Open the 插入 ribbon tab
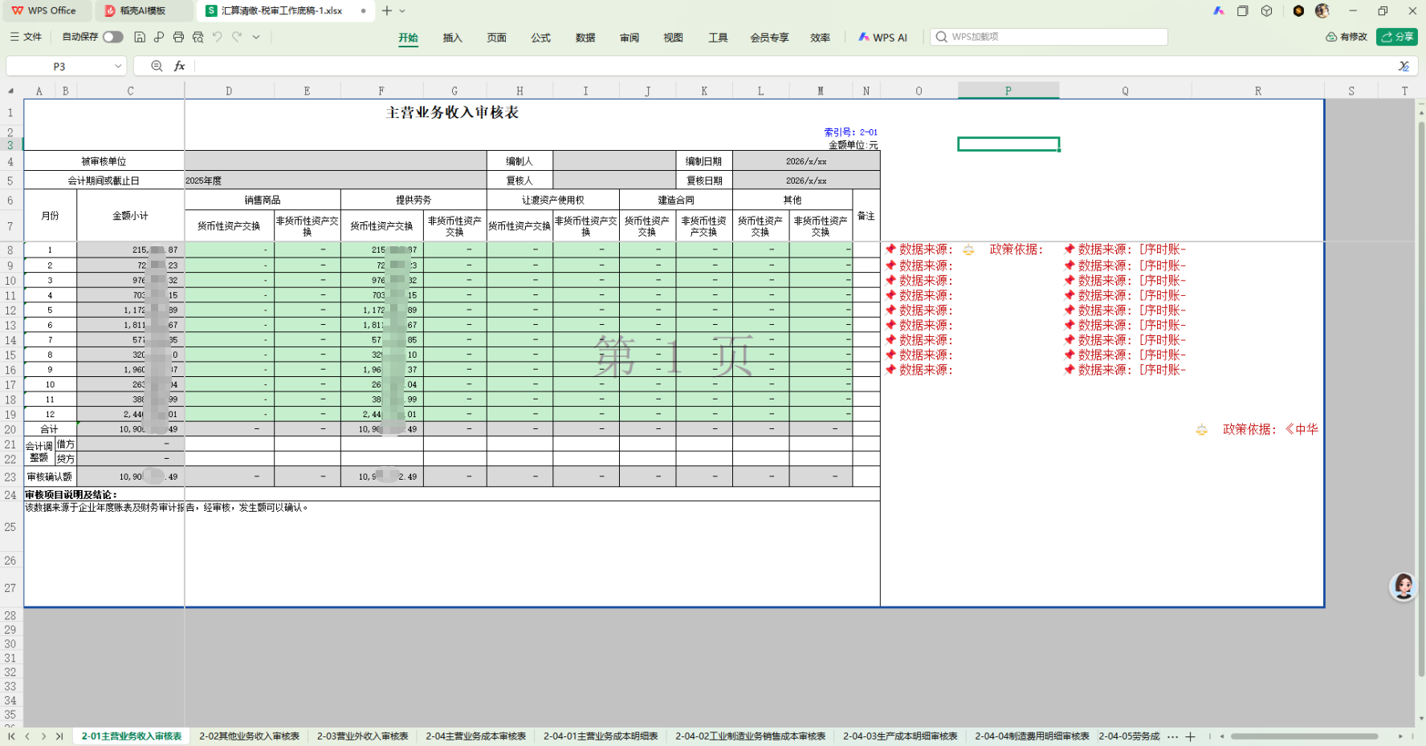 453,38
